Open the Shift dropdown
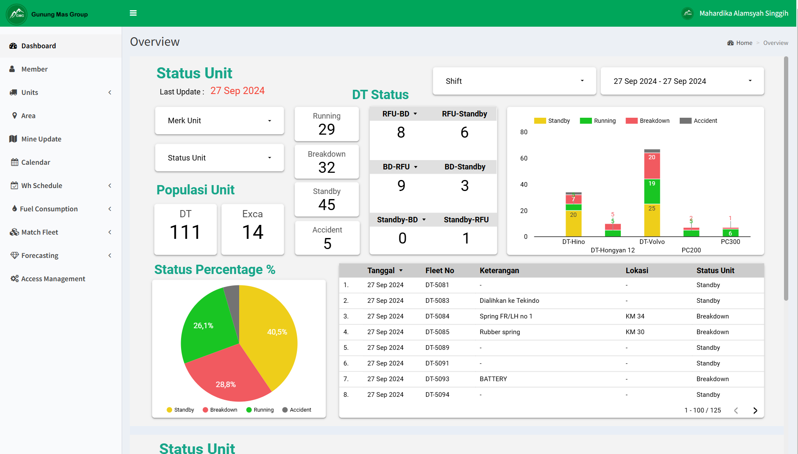798x454 pixels. 514,81
